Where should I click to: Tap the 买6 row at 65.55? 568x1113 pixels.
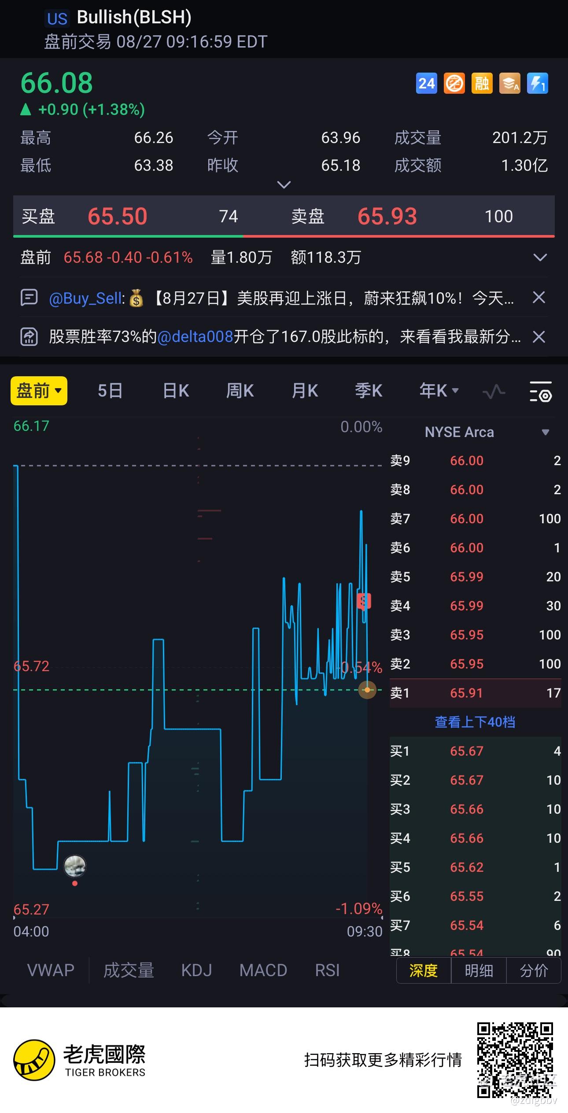[476, 896]
